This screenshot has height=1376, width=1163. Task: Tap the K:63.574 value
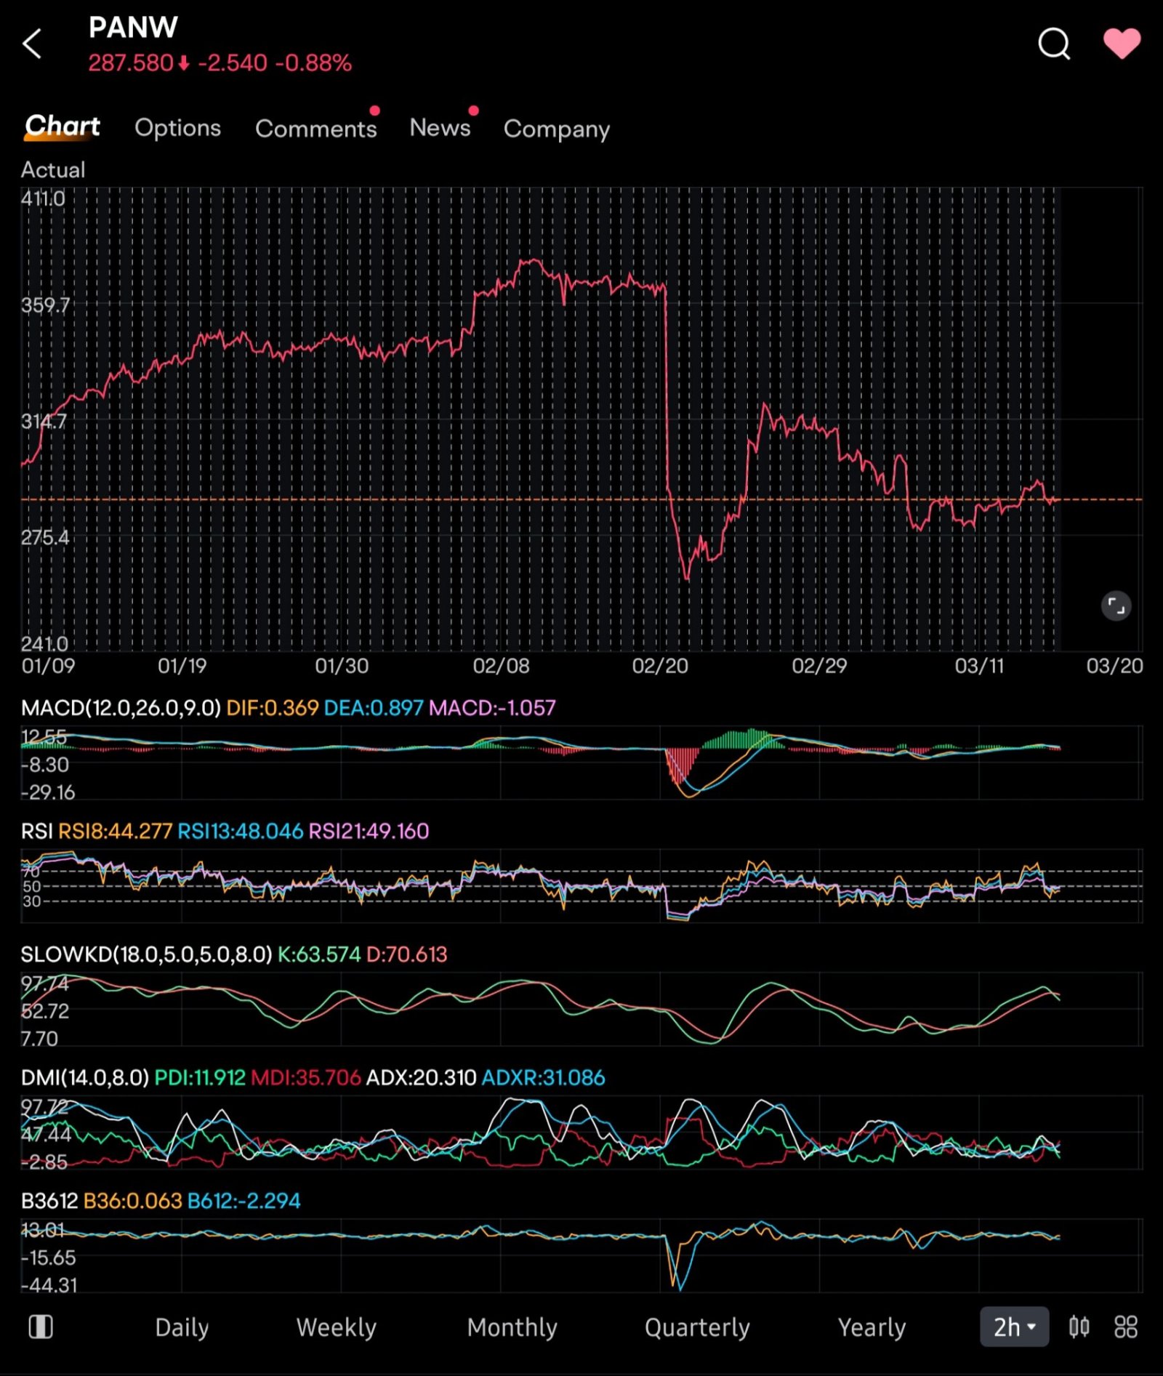click(319, 954)
